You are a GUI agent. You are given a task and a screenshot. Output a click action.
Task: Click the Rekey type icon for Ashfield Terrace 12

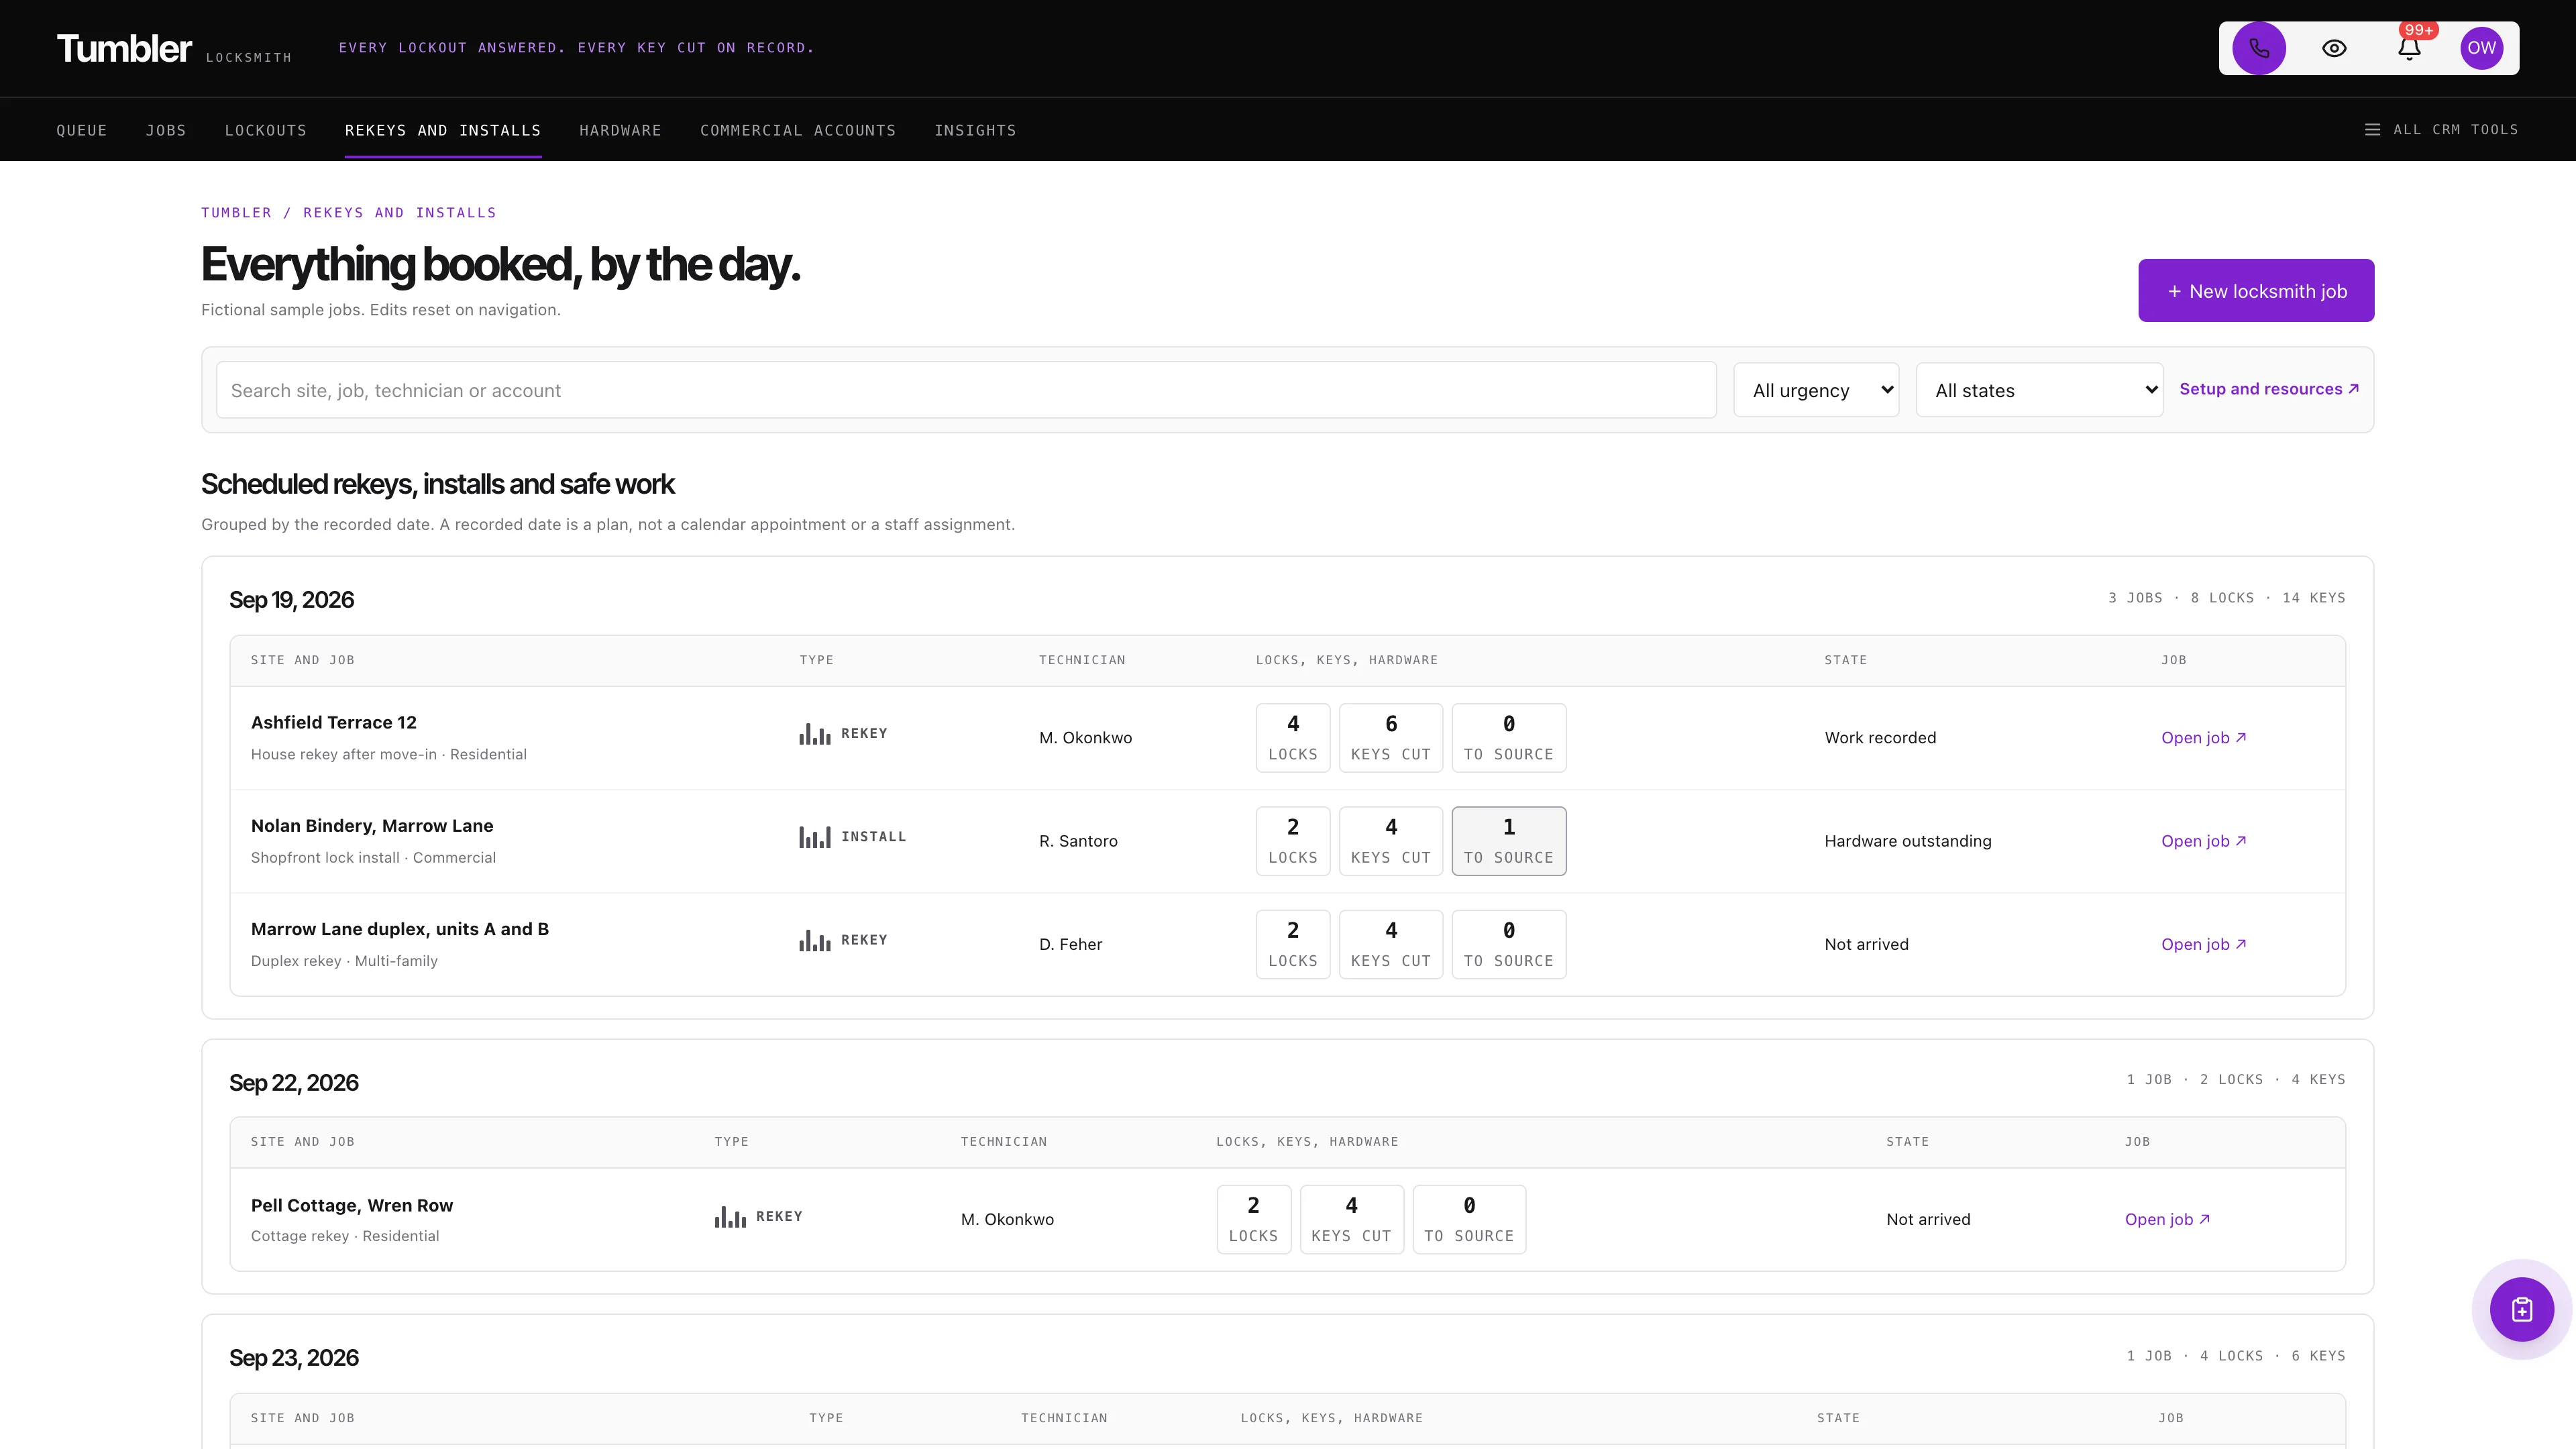(815, 734)
